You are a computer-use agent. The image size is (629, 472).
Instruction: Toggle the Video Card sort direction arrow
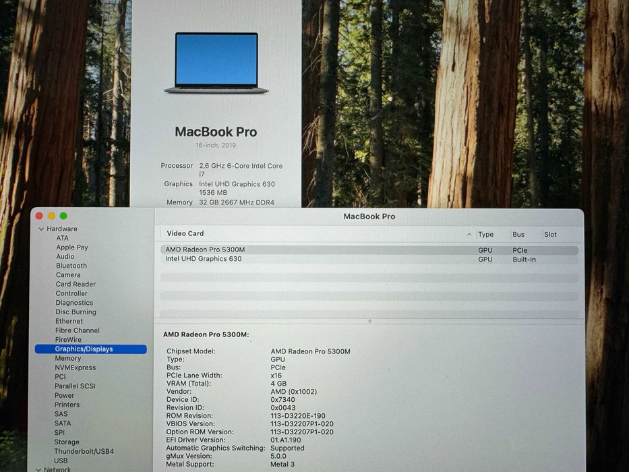tap(469, 235)
